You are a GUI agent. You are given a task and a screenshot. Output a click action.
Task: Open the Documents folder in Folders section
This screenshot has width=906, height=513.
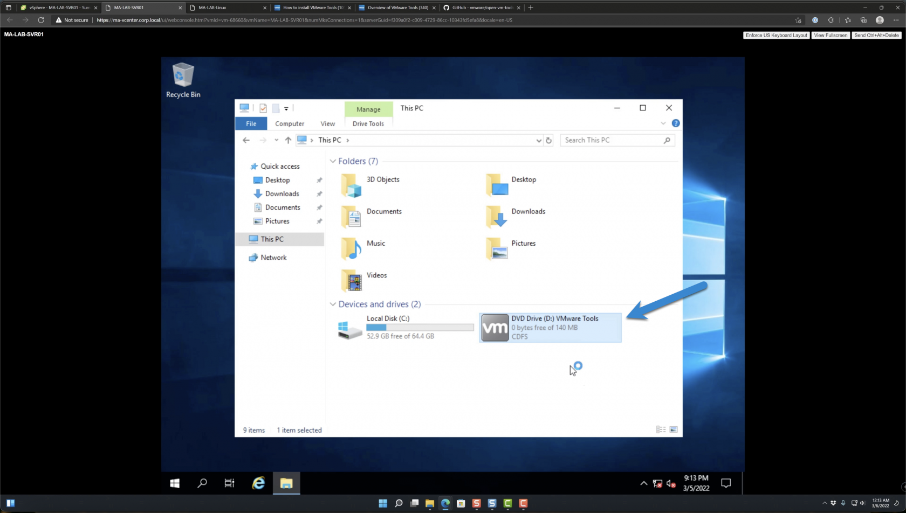click(x=372, y=217)
